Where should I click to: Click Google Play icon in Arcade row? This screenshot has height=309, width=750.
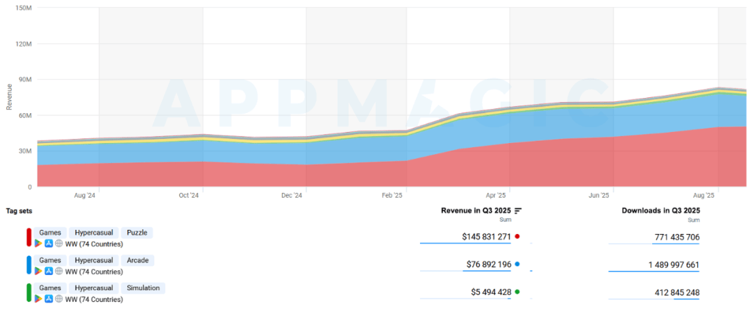tap(39, 272)
